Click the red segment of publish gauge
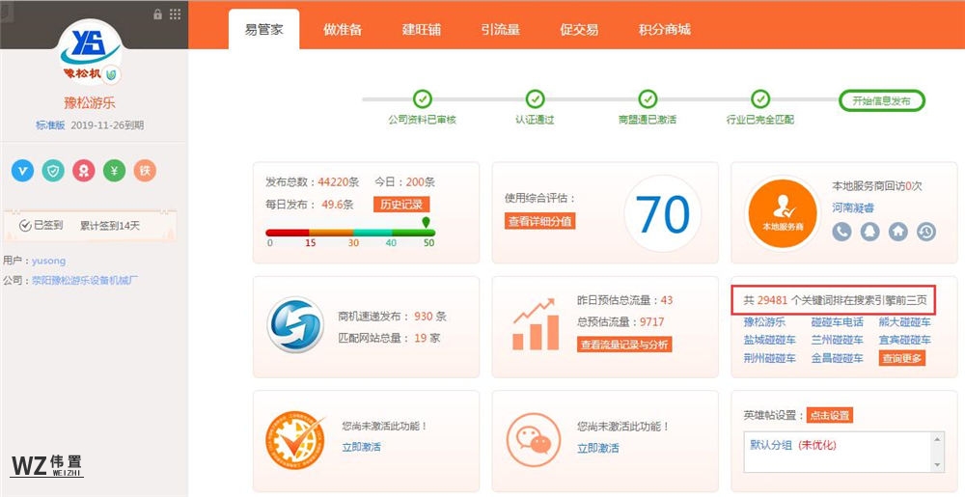The height and width of the screenshot is (497, 965). pyautogui.click(x=288, y=233)
